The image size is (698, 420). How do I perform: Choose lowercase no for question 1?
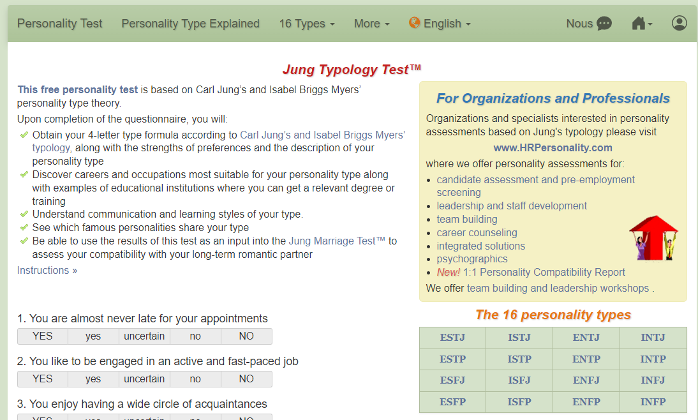[195, 336]
